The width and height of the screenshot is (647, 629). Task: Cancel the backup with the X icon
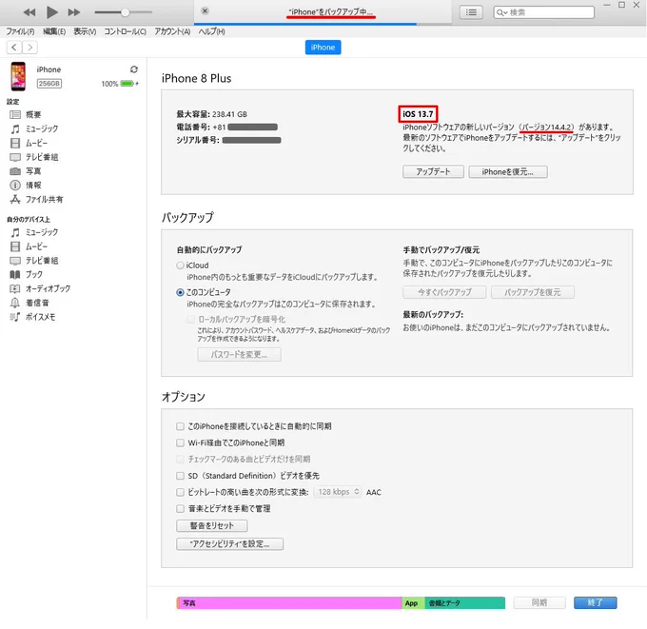coord(206,11)
